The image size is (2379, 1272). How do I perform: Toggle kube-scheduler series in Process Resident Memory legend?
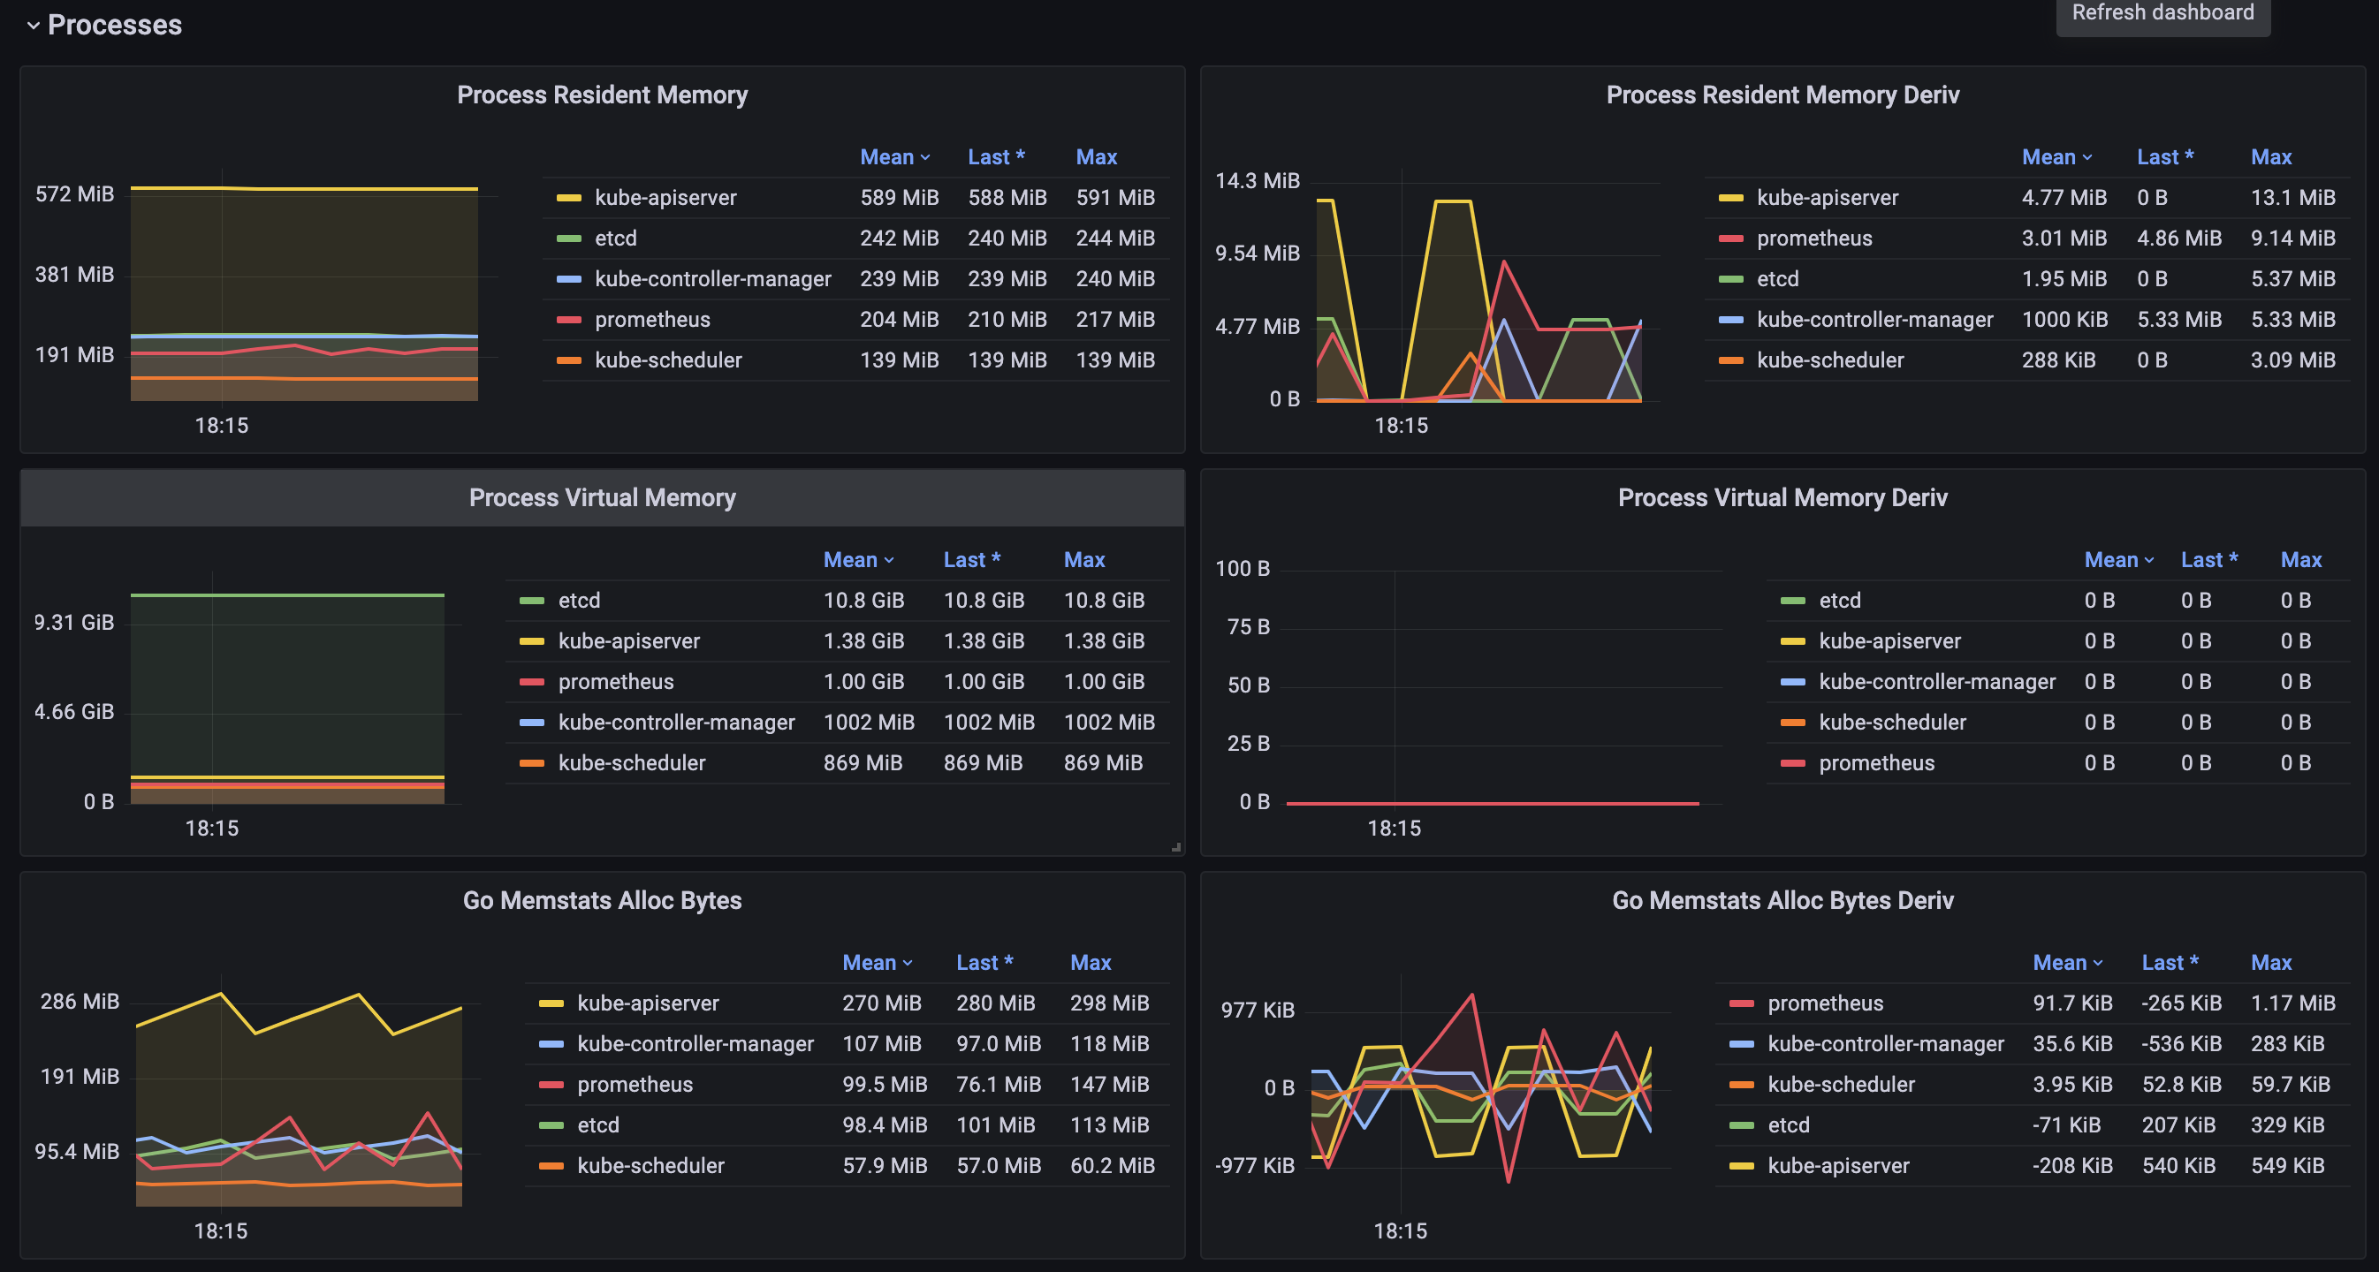tap(668, 360)
